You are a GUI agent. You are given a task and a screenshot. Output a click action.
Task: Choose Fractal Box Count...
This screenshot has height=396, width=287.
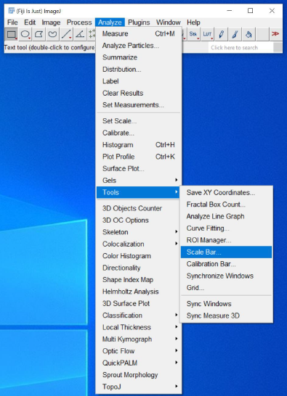pos(226,205)
